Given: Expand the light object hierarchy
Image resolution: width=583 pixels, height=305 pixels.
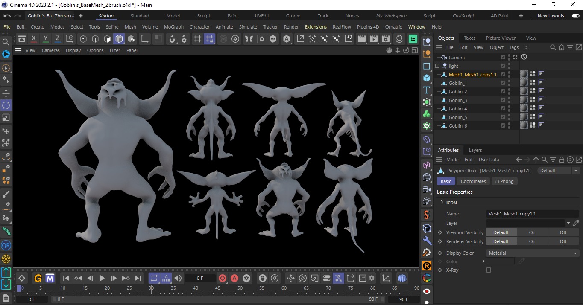Looking at the screenshot, I should [x=437, y=66].
